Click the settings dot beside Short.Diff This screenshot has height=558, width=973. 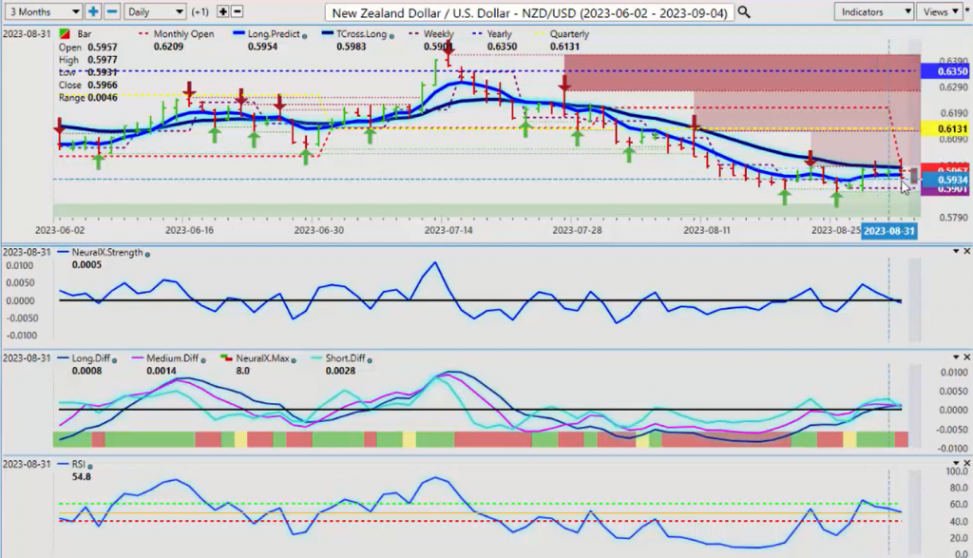(x=370, y=359)
